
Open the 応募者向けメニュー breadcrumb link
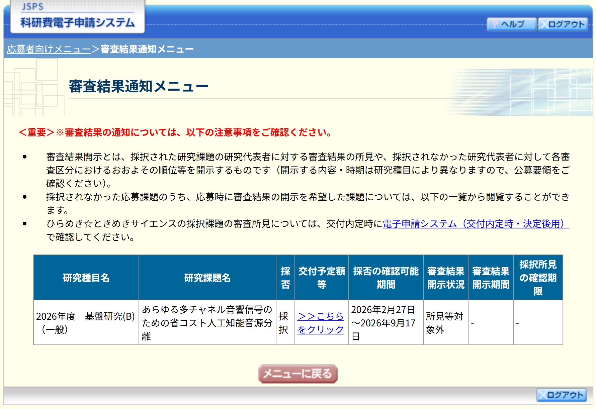tap(49, 49)
